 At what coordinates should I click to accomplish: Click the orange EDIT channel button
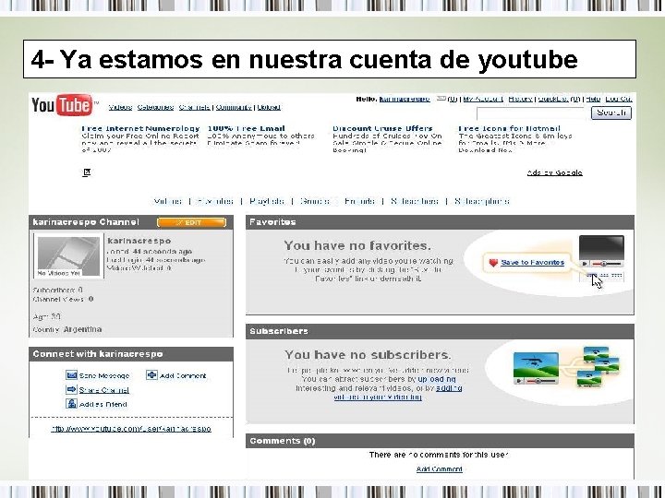[x=192, y=222]
